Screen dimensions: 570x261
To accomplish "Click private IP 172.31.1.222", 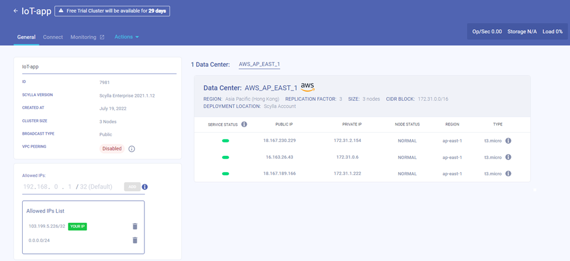I will [347, 173].
